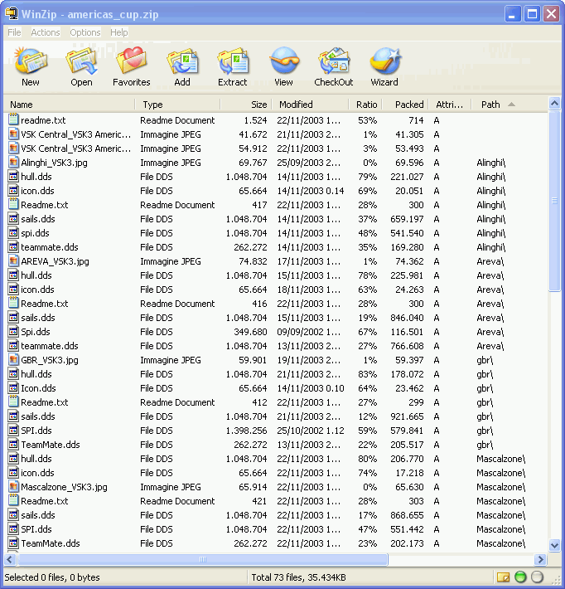The width and height of the screenshot is (565, 589).
Task: Select teammate.dds in the Alinghi folder
Action: [x=50, y=247]
